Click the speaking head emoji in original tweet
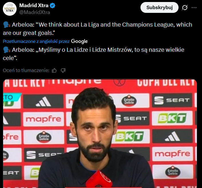This screenshot has height=188, width=202. [7, 25]
